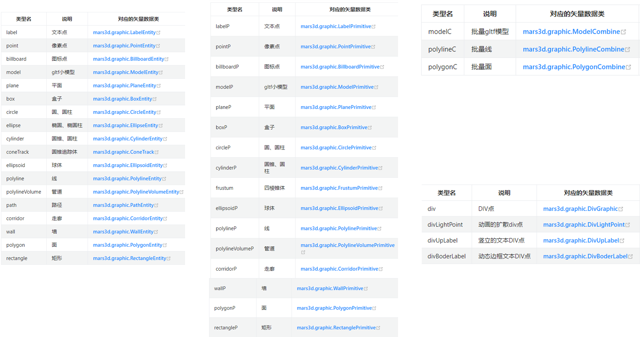Click external-link icon after CorridorPrimitive

(x=381, y=269)
